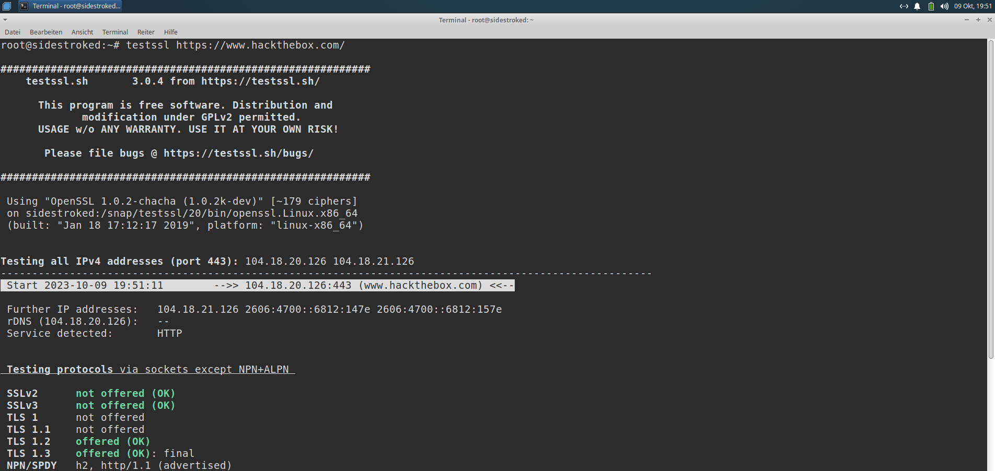Click the https://testssl.sh/ link in banner
Viewport: 995px width, 471px height.
[x=260, y=81]
